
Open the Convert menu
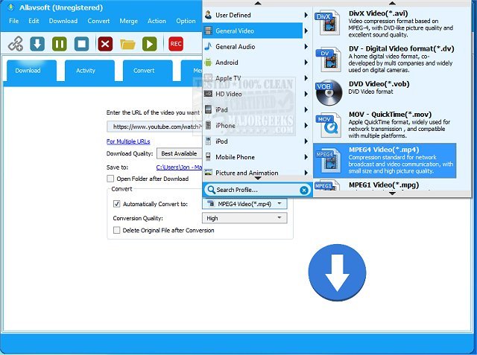(x=98, y=21)
